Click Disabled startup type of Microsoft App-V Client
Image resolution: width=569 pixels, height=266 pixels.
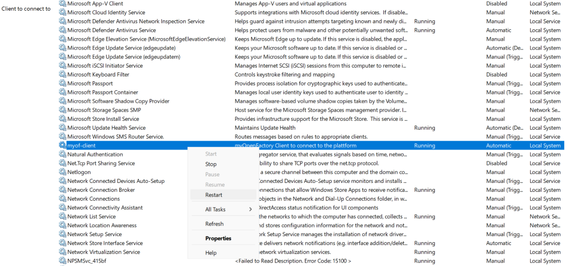[x=497, y=4]
